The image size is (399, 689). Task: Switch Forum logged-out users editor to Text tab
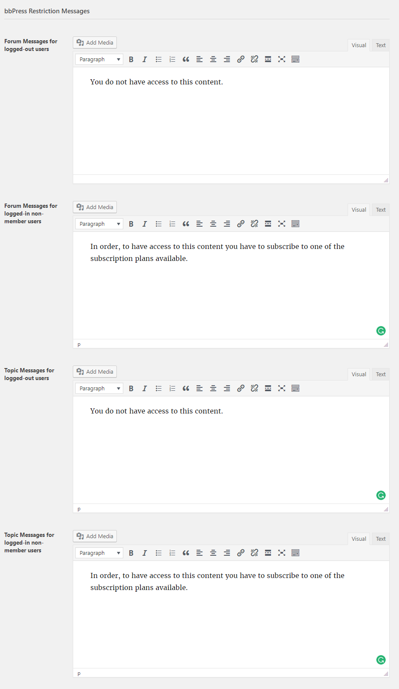(x=381, y=45)
